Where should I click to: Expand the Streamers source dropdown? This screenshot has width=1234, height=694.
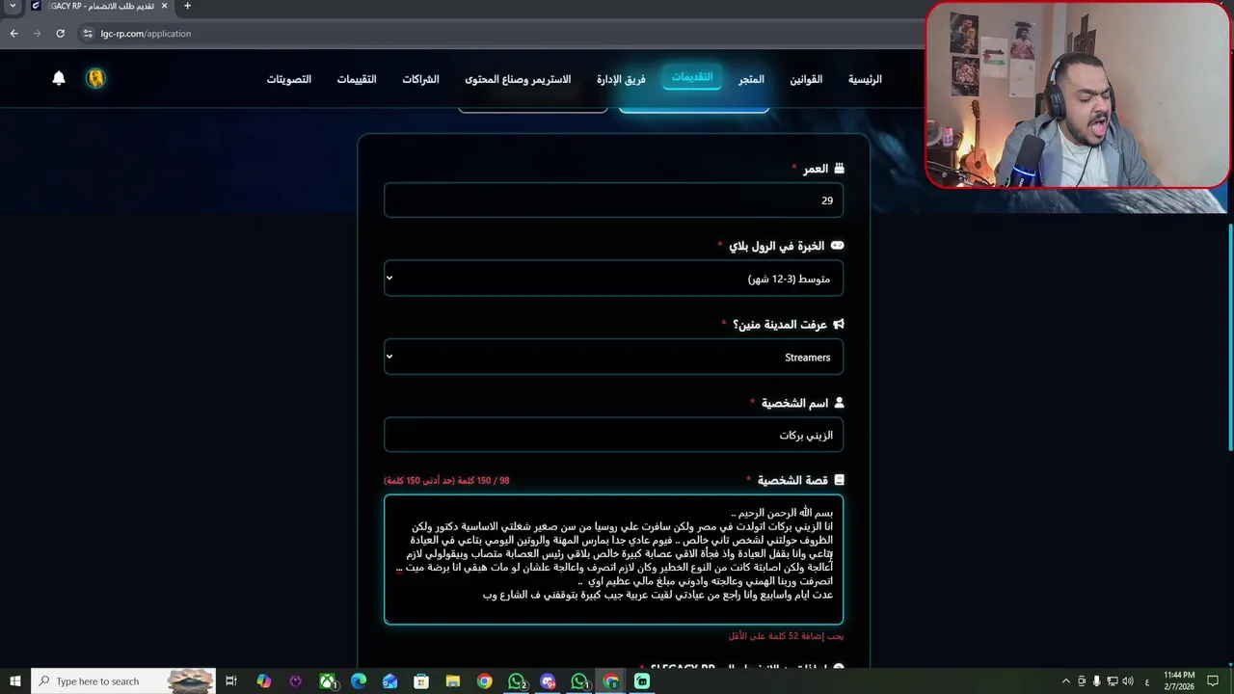click(613, 357)
